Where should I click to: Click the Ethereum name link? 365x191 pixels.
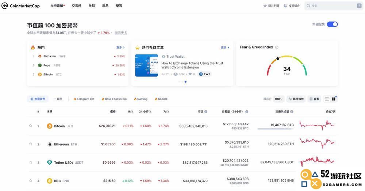(61, 144)
